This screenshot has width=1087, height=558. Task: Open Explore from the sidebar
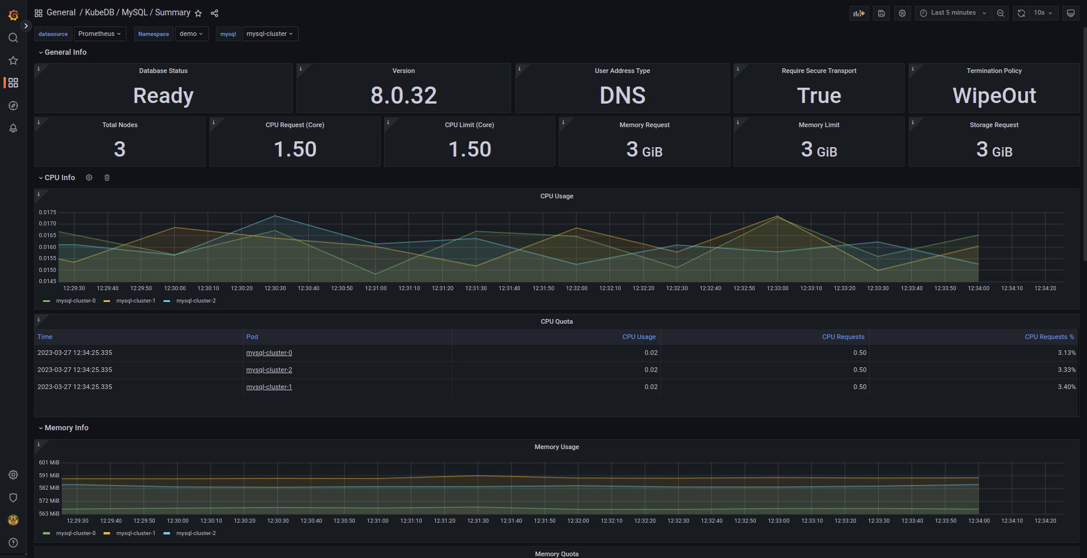coord(13,105)
